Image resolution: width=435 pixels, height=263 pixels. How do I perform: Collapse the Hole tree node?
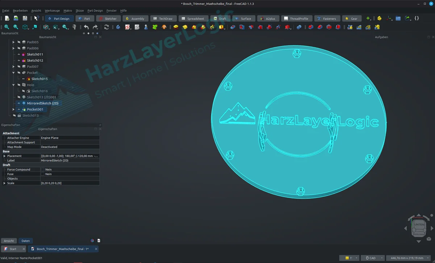(x=13, y=85)
